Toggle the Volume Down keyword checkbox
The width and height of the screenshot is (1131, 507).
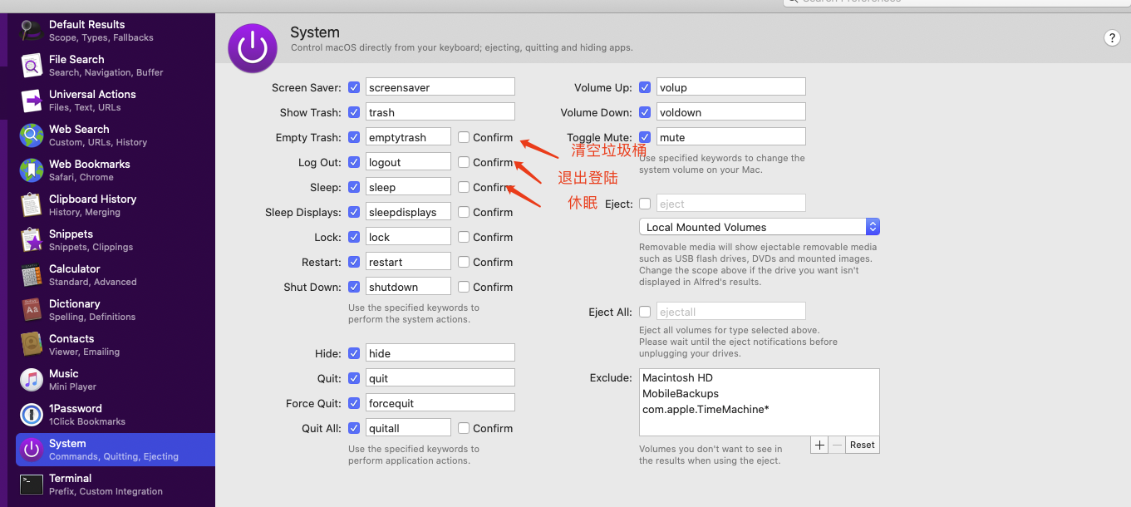click(645, 112)
